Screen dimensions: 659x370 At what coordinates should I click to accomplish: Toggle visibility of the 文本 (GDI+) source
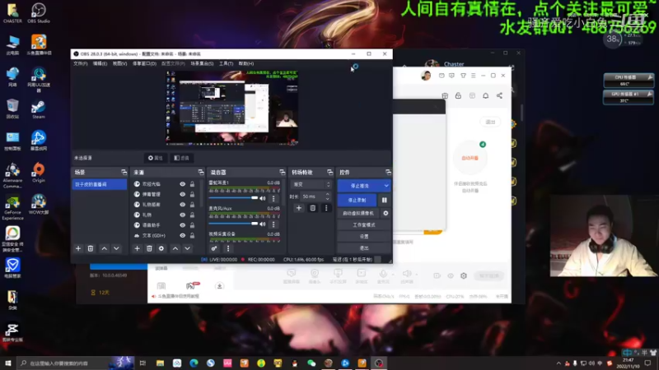pos(182,236)
